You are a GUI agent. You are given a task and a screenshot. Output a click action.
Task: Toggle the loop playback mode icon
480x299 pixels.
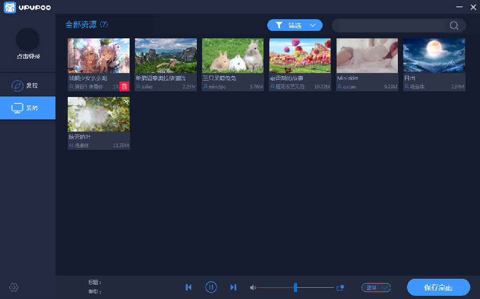pyautogui.click(x=340, y=288)
